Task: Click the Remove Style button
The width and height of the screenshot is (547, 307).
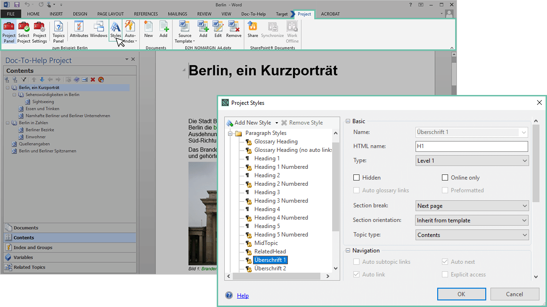Action: 302,123
